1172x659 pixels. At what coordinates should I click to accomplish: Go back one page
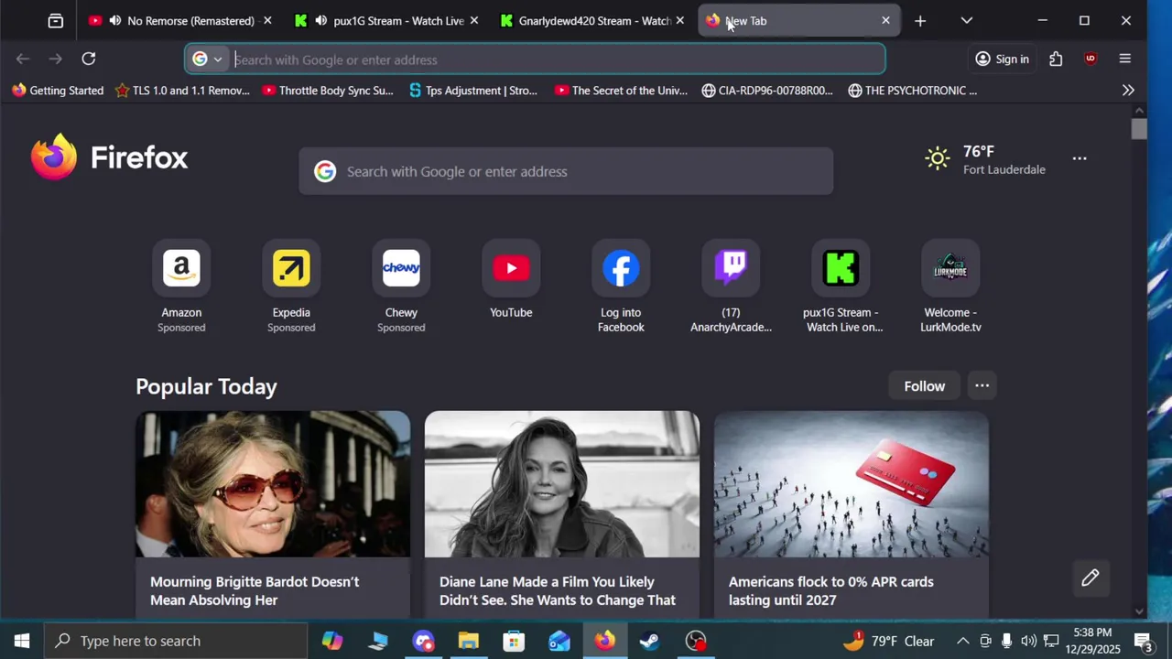(23, 59)
